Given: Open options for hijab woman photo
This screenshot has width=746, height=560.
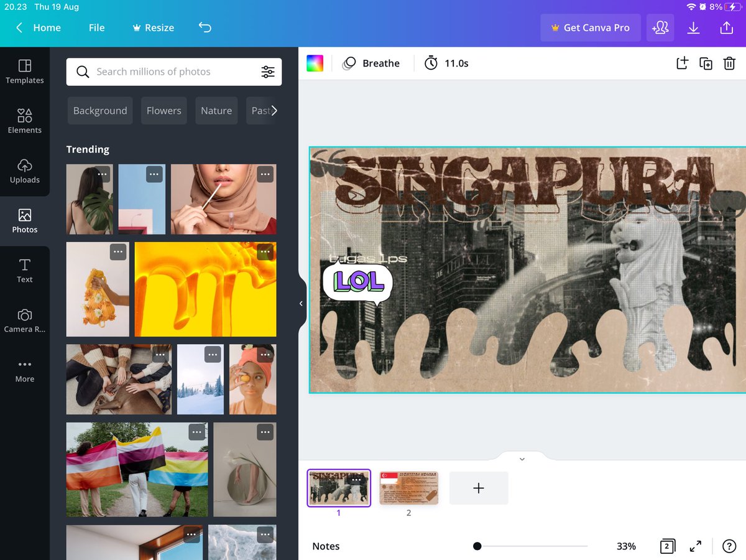Looking at the screenshot, I should [x=265, y=174].
